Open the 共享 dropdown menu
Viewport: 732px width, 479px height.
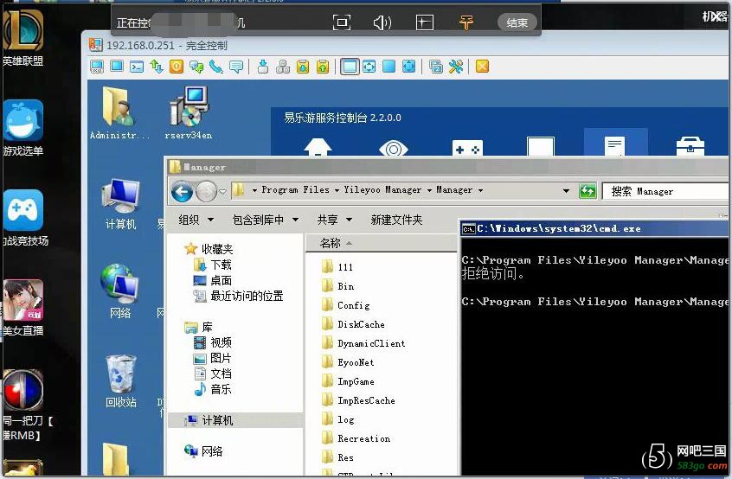(x=334, y=220)
